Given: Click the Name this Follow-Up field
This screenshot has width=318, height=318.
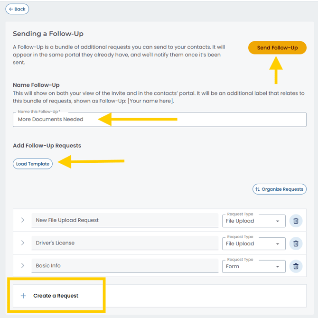Looking at the screenshot, I should (159, 120).
